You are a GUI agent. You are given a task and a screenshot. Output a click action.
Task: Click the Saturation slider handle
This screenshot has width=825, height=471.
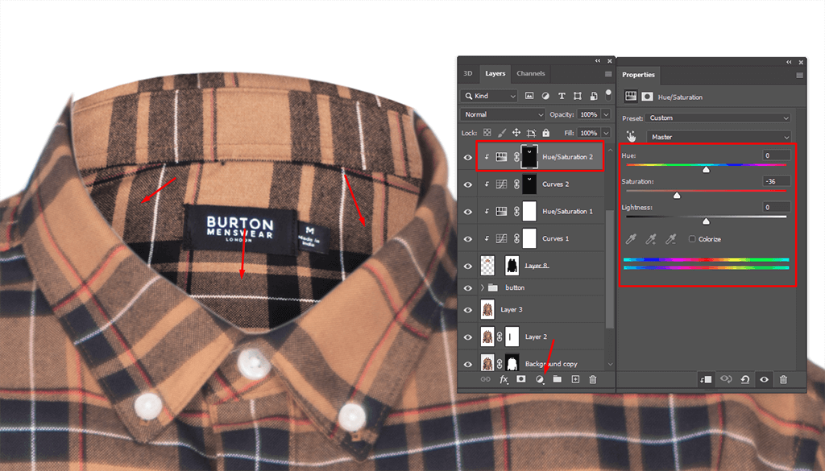coord(677,195)
